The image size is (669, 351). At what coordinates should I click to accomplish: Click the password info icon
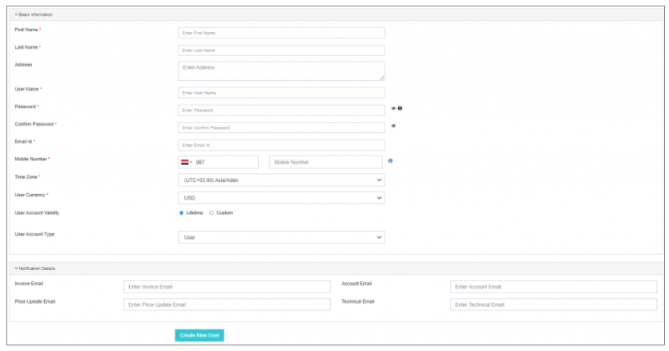[x=401, y=108]
